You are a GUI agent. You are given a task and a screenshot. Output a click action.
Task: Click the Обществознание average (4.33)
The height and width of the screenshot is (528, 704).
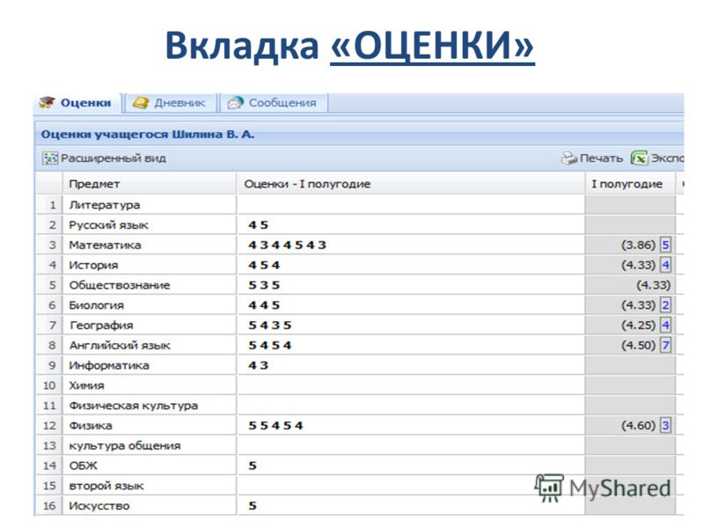tap(653, 285)
